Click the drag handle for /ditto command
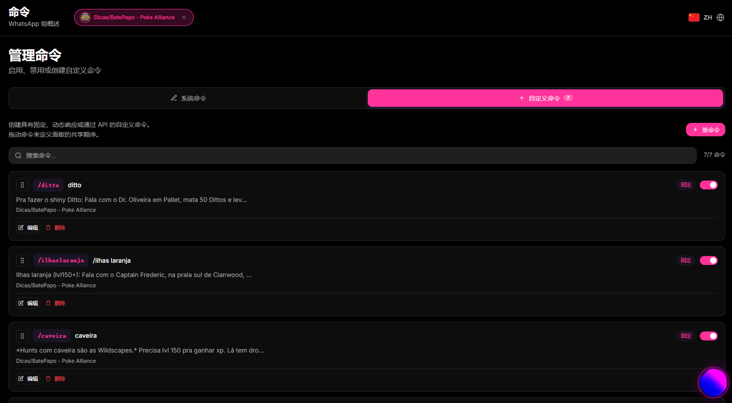The image size is (732, 403). [x=22, y=185]
